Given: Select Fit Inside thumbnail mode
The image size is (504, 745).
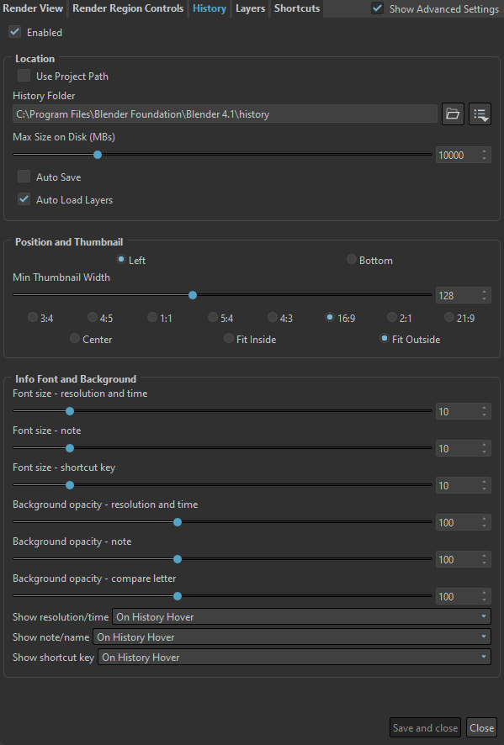Looking at the screenshot, I should pyautogui.click(x=229, y=338).
